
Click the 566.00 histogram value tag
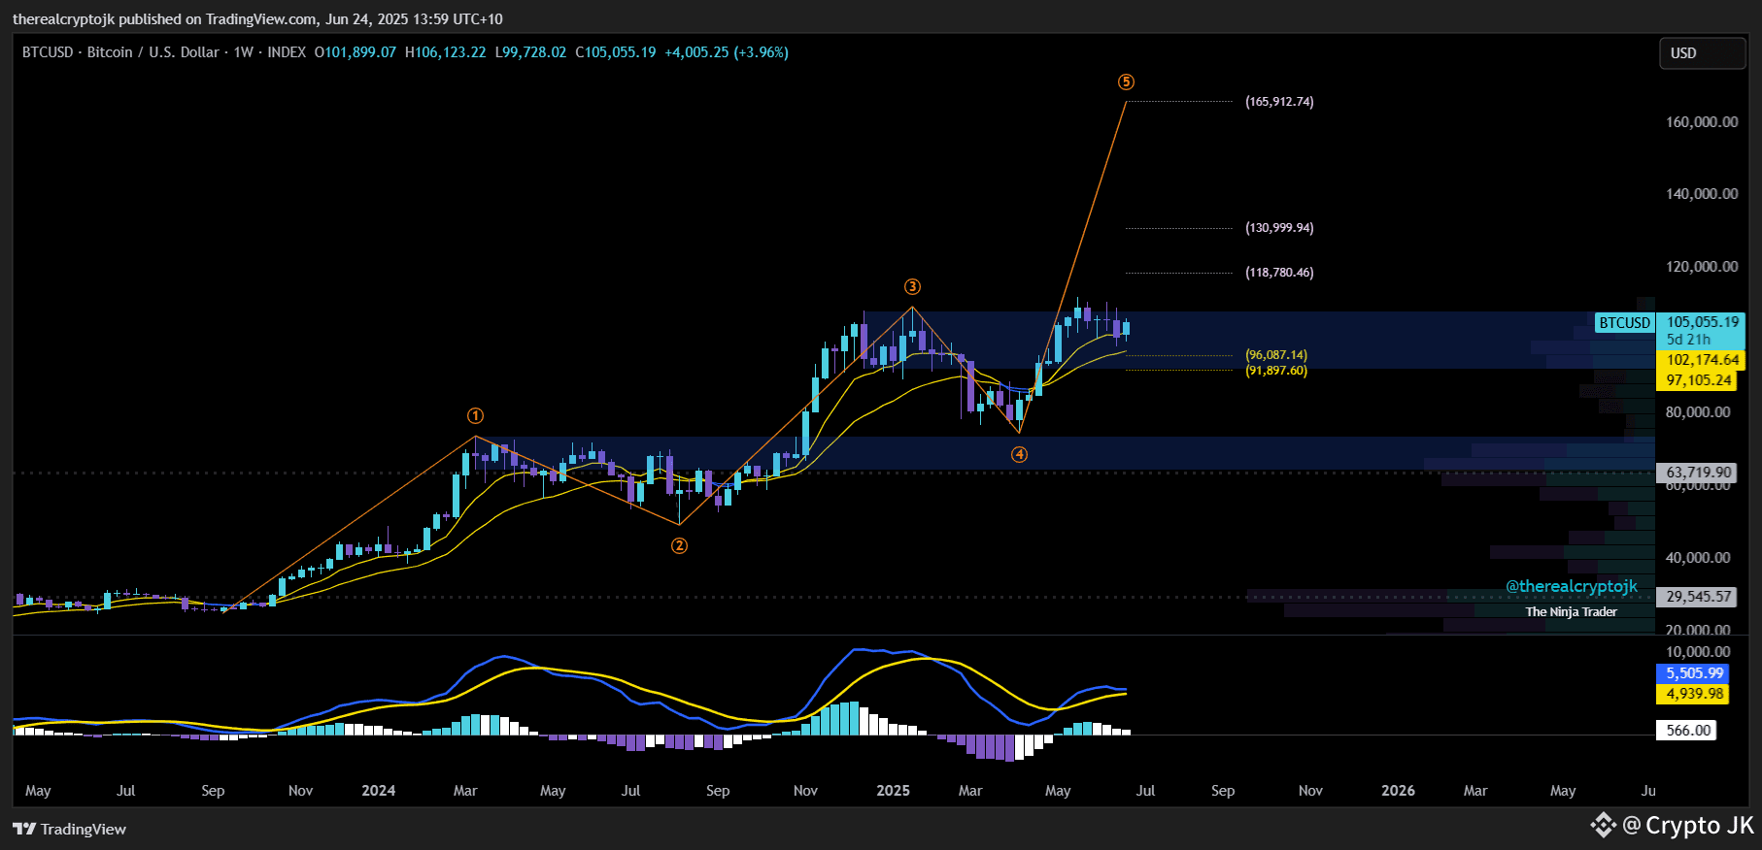[1688, 731]
